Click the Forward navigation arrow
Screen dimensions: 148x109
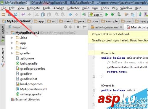[x=76, y=15]
